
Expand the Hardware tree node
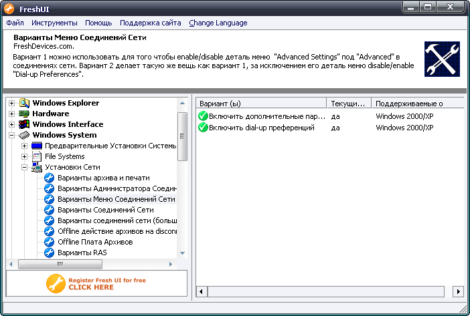point(11,114)
